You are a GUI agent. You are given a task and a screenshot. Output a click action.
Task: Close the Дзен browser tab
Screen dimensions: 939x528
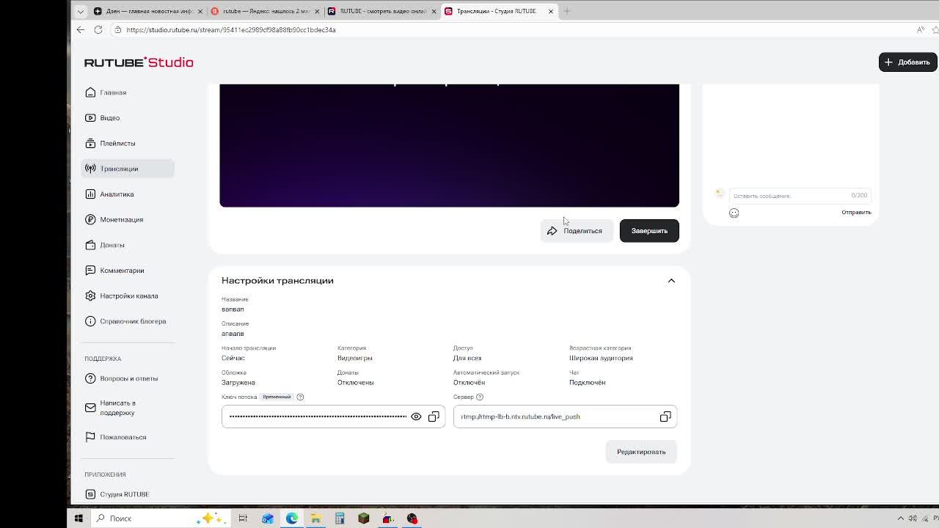pos(200,11)
